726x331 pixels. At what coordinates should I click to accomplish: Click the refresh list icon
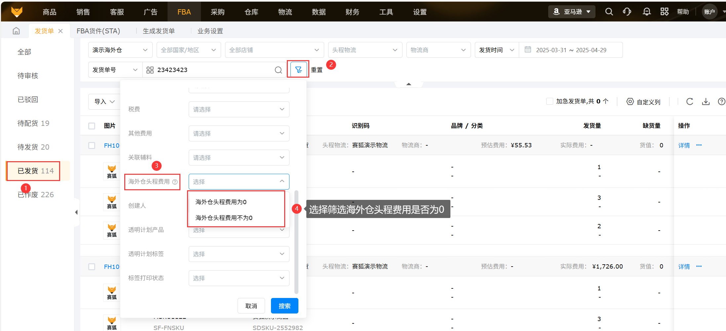pos(689,102)
